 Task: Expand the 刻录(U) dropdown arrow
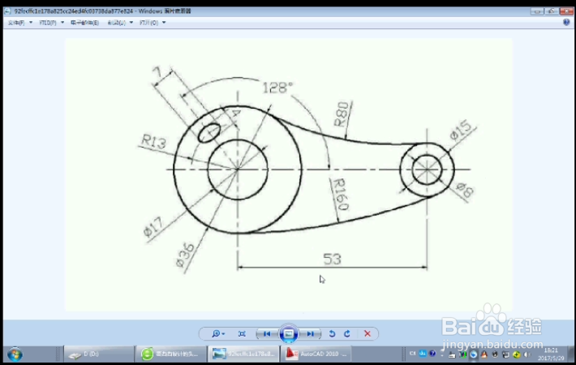(x=131, y=23)
